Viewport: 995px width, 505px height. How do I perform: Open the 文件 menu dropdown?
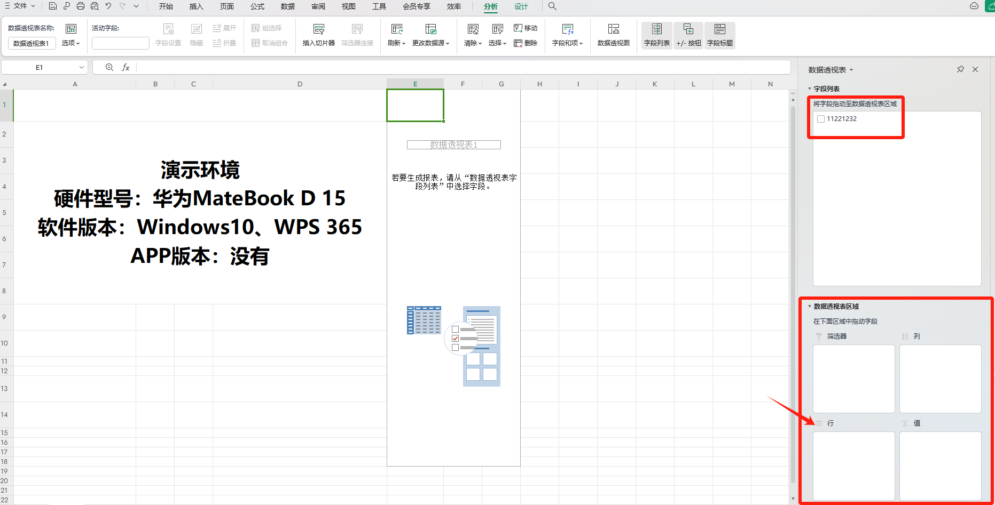point(20,6)
